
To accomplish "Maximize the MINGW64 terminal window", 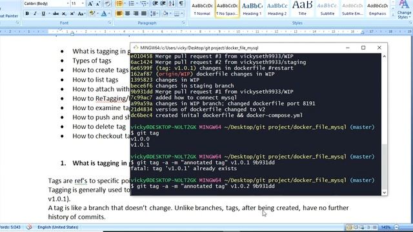I will coord(363,48).
